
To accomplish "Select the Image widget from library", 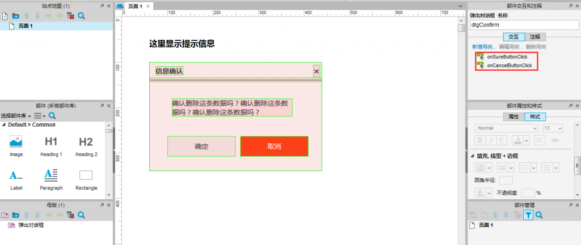I will [x=16, y=147].
